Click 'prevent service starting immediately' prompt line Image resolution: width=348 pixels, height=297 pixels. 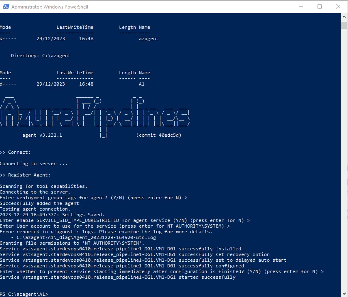(162, 271)
